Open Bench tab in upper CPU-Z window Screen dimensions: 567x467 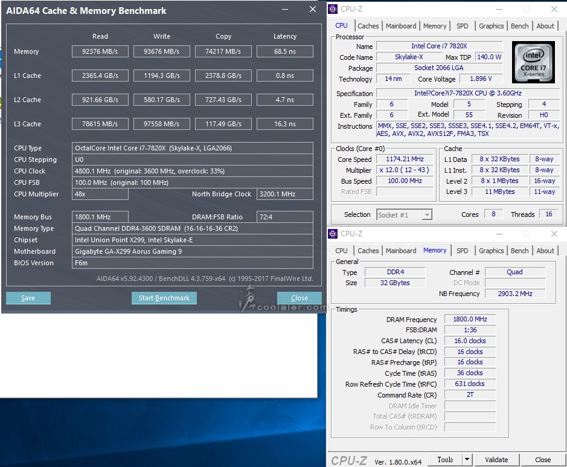(x=520, y=26)
